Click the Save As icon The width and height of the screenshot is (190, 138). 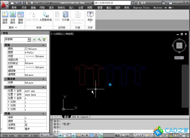(27, 3)
